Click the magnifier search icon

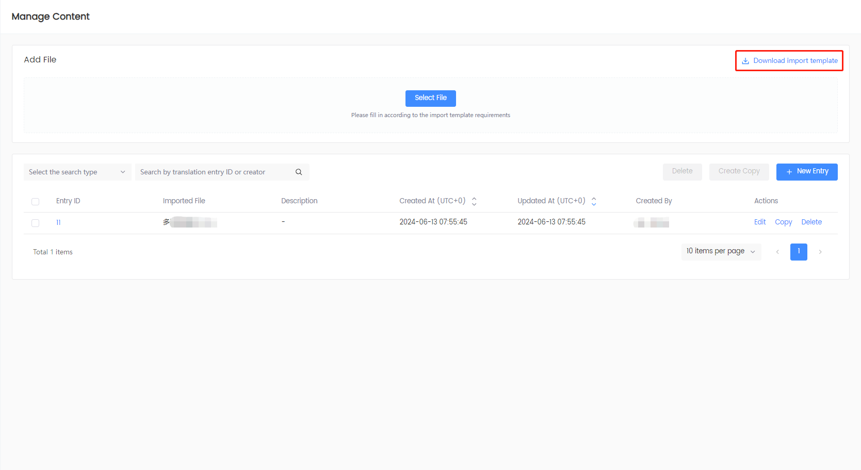pyautogui.click(x=299, y=172)
